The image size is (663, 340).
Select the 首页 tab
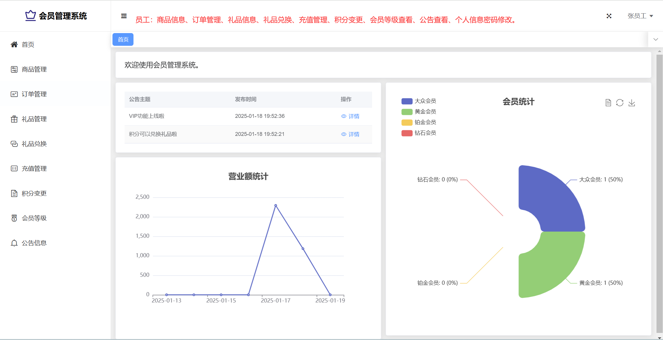point(123,40)
